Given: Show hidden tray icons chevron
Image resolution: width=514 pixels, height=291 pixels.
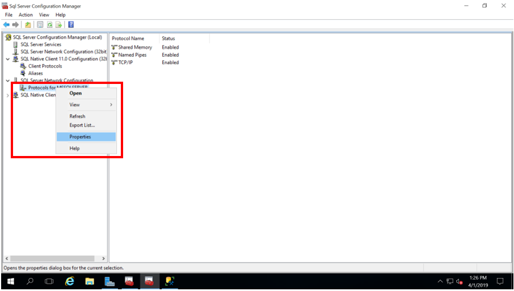Looking at the screenshot, I should click(x=440, y=281).
